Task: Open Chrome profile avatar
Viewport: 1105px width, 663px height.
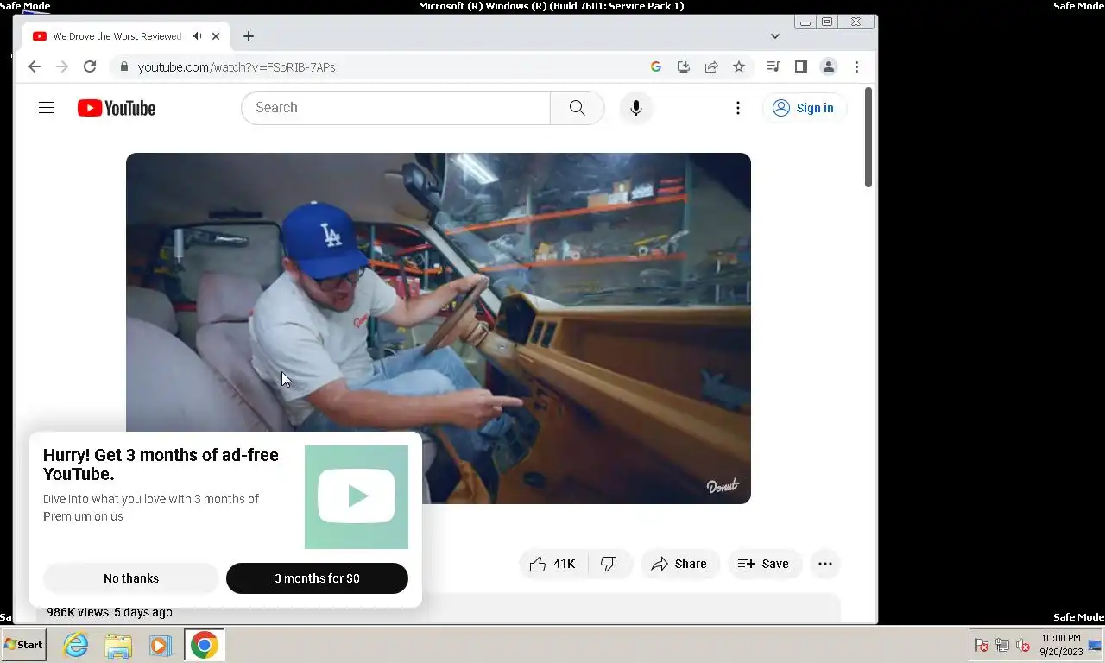Action: [829, 66]
